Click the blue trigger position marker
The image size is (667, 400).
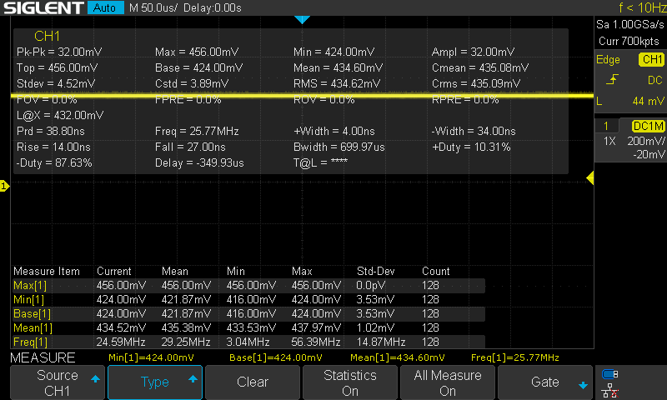pyautogui.click(x=302, y=19)
